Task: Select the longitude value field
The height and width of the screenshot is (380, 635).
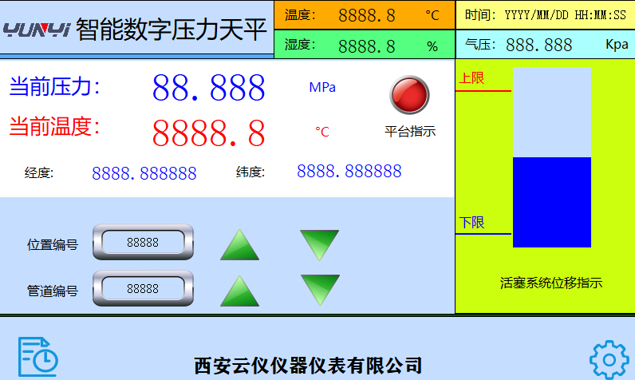Action: [144, 173]
